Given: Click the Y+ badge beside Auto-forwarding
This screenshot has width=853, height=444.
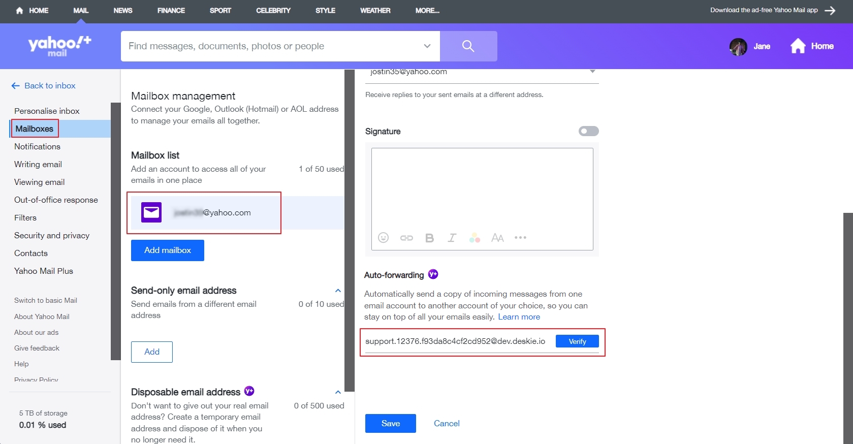Looking at the screenshot, I should (433, 274).
